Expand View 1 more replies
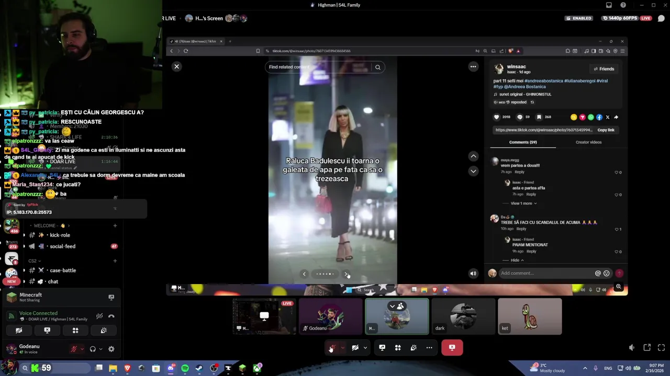 pos(523,203)
